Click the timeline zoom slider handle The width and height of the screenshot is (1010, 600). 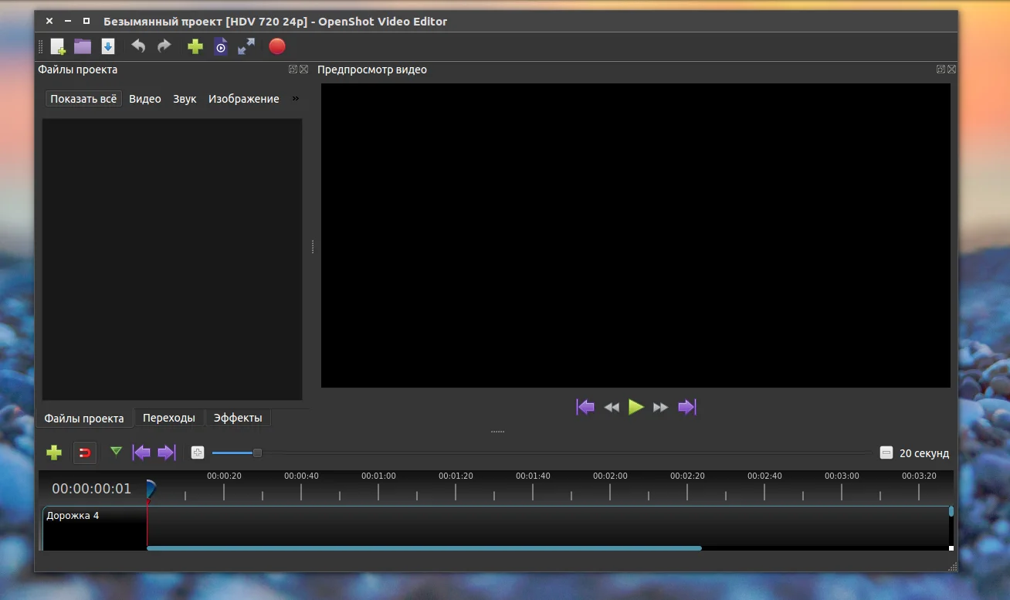pos(257,453)
